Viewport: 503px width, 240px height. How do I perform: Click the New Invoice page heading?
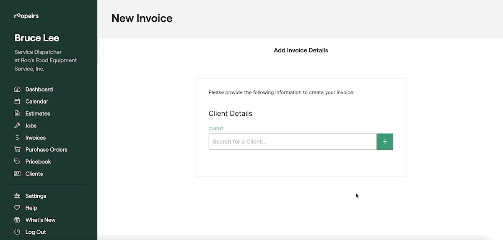(x=142, y=18)
